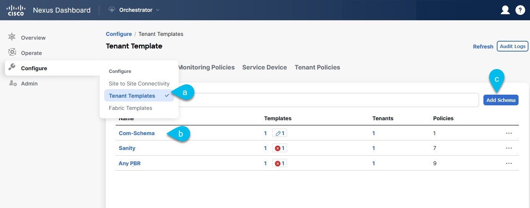Click Sanity policies value 7

(435, 148)
